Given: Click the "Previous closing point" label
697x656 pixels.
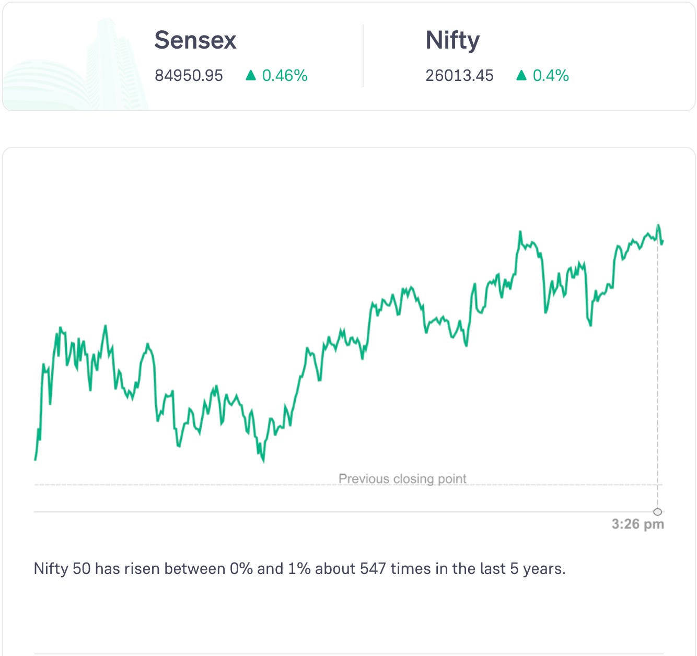Looking at the screenshot, I should [402, 478].
